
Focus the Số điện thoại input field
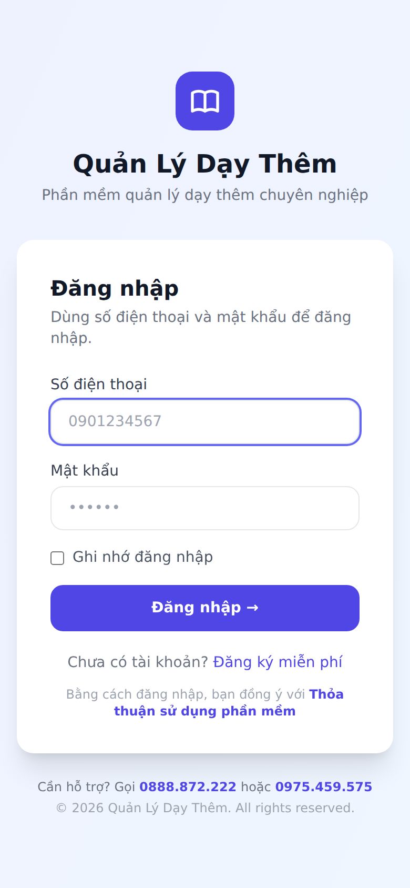coord(205,421)
